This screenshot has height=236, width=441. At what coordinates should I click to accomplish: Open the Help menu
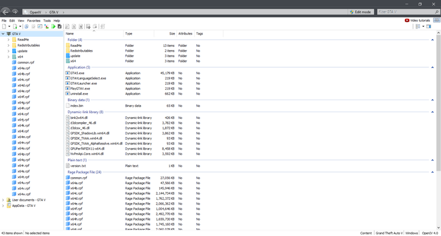[57, 20]
